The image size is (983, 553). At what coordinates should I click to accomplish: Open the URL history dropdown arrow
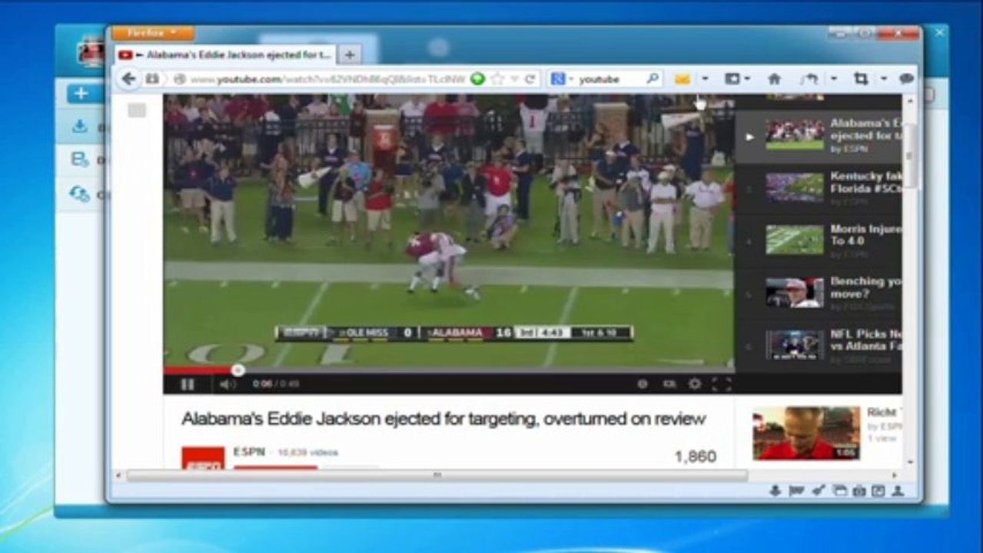514,79
